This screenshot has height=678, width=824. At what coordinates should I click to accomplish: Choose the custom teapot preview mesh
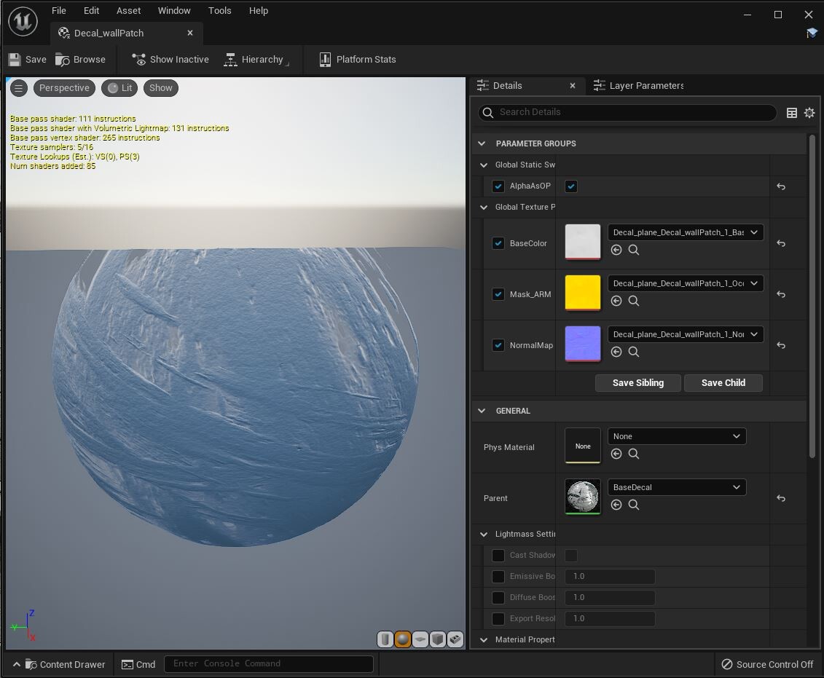point(455,639)
